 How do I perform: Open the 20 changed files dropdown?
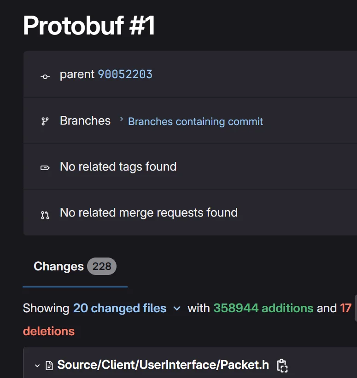click(x=120, y=308)
